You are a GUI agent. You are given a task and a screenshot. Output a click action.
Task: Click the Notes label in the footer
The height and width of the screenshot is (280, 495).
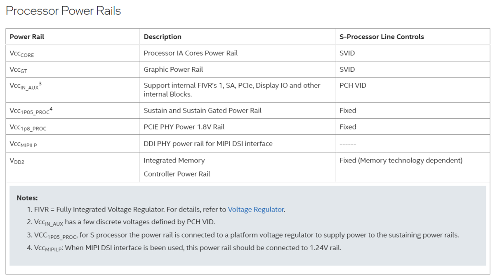pos(27,198)
